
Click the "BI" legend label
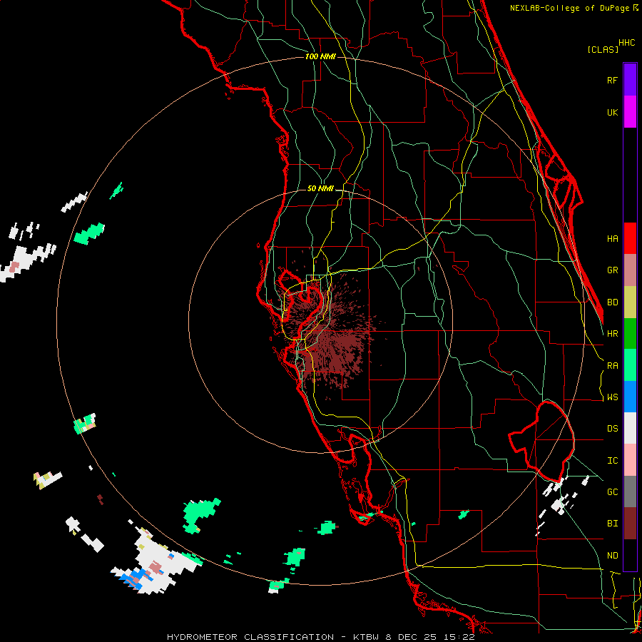pyautogui.click(x=612, y=524)
